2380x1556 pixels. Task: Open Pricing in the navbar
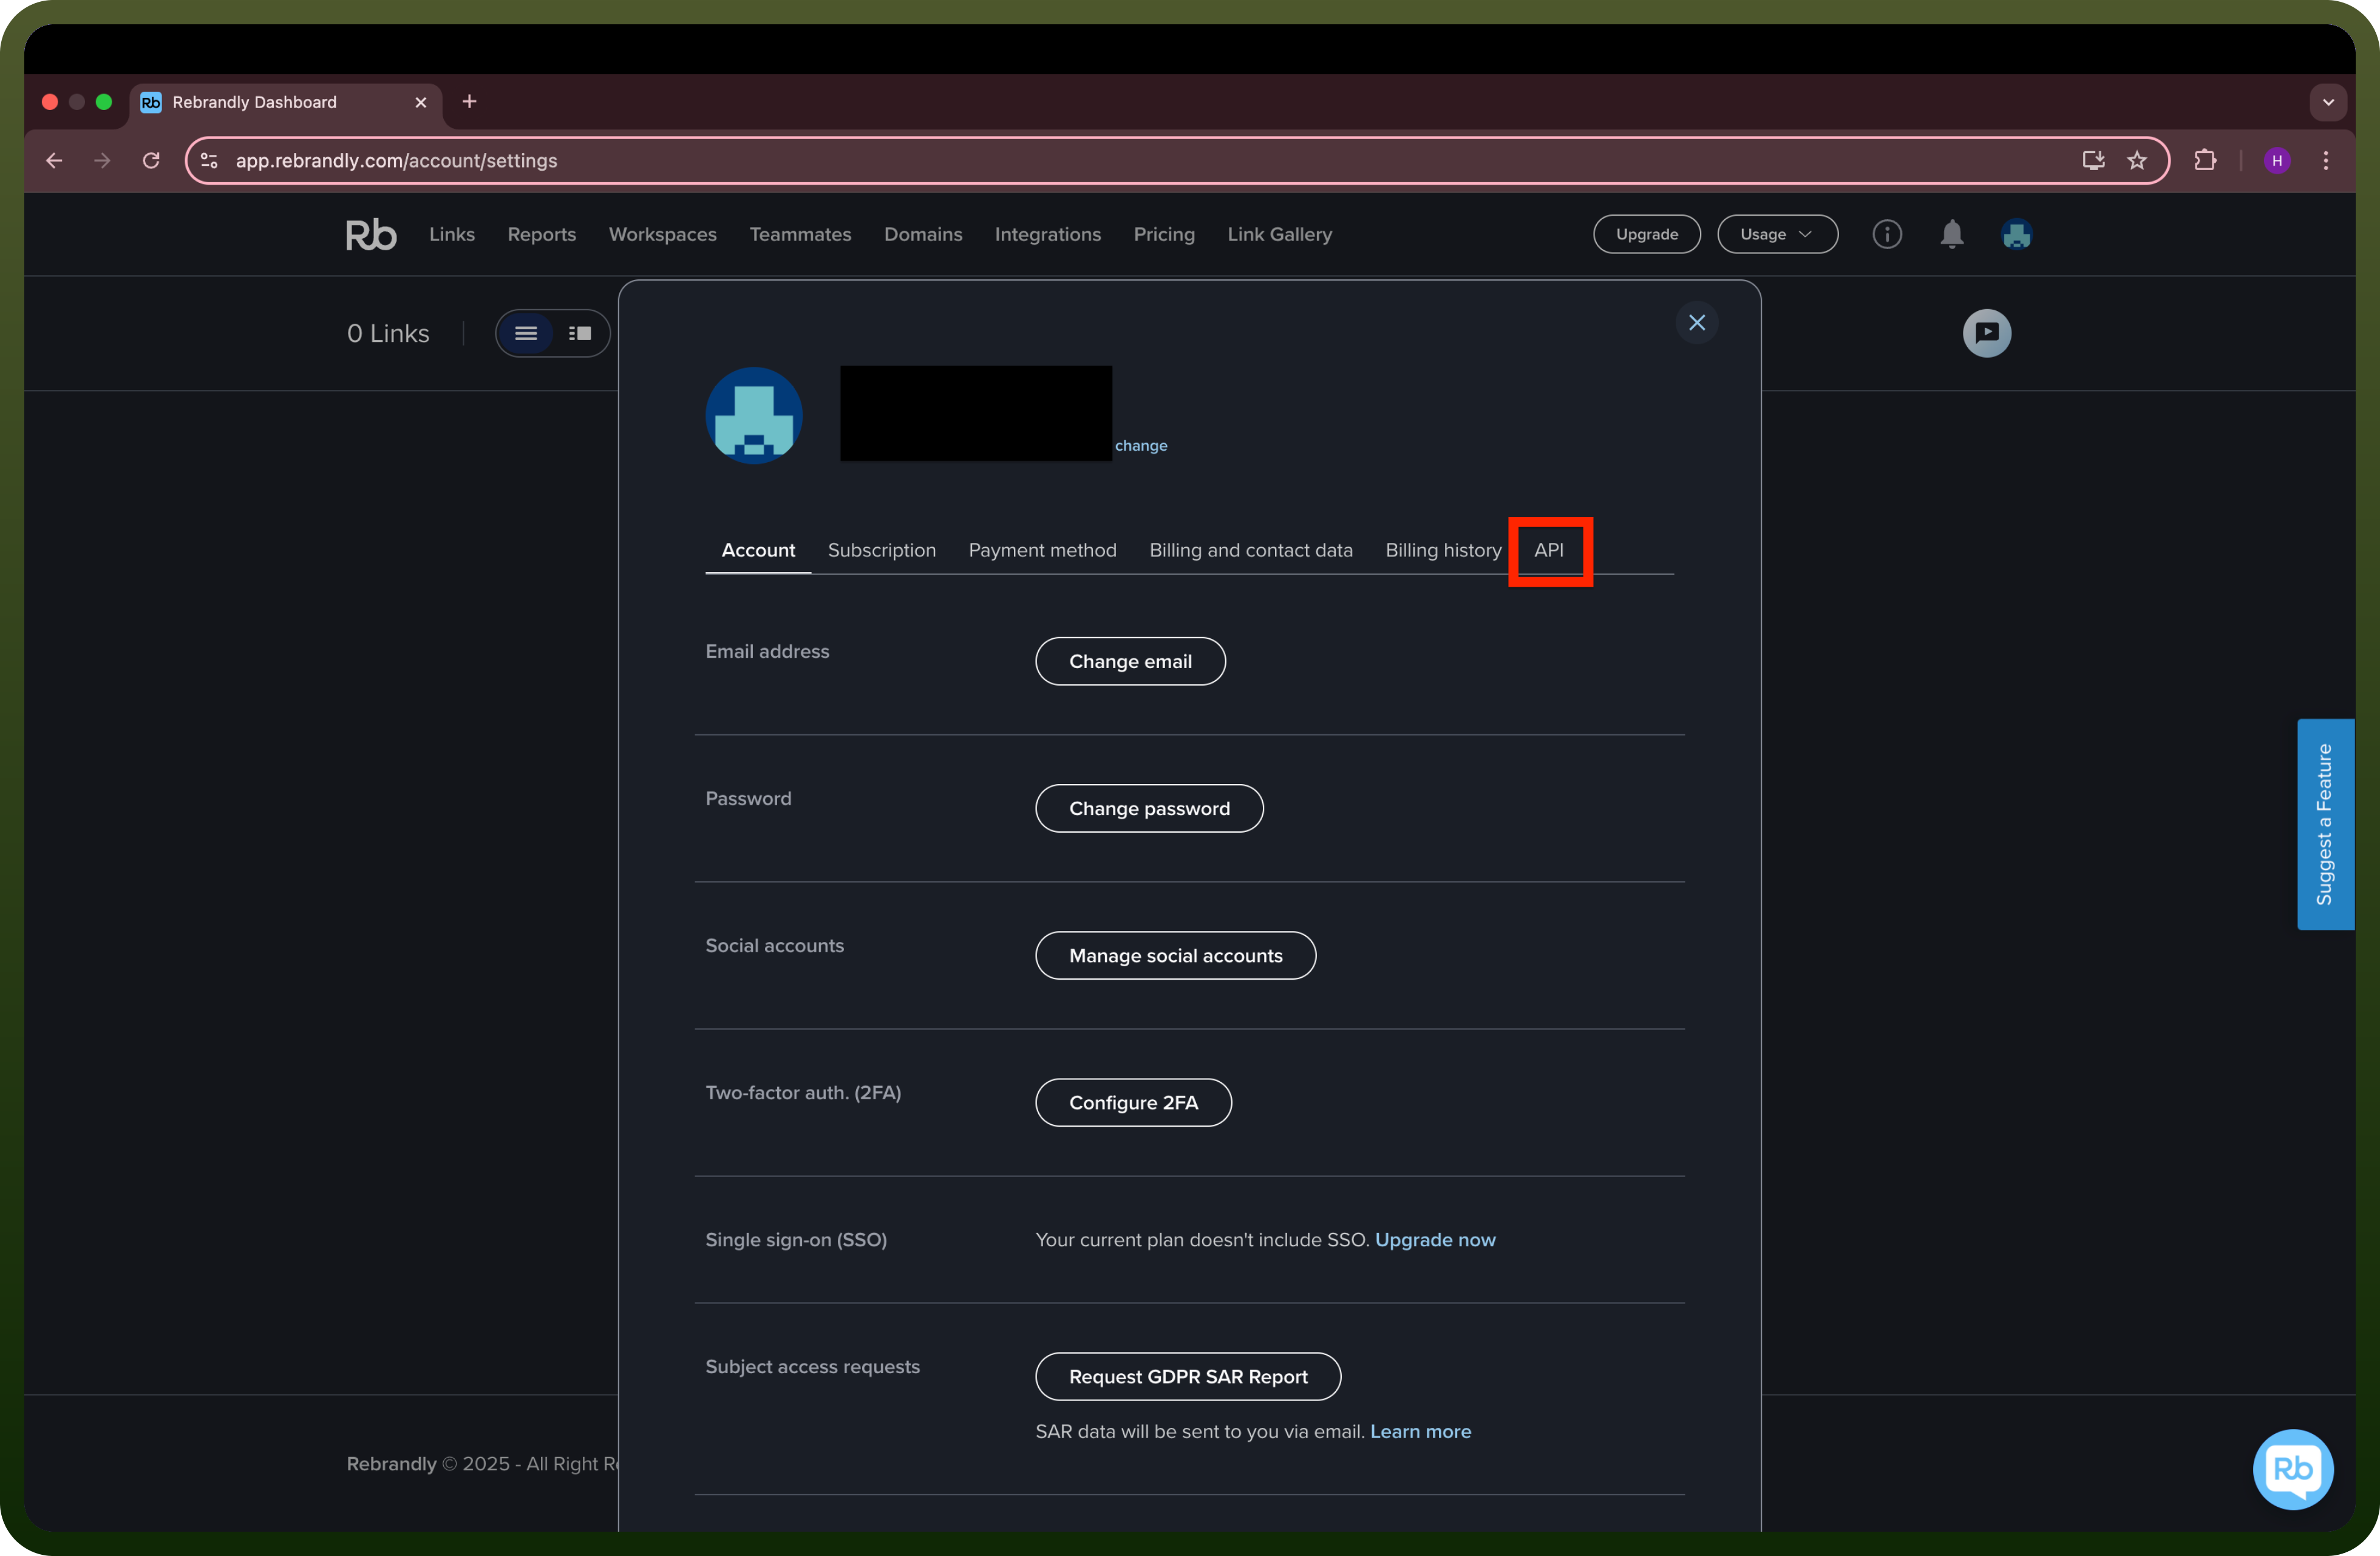coord(1164,234)
